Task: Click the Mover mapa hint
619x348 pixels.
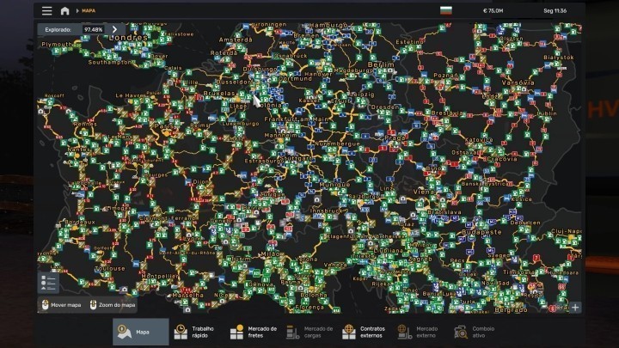Action: [x=60, y=305]
